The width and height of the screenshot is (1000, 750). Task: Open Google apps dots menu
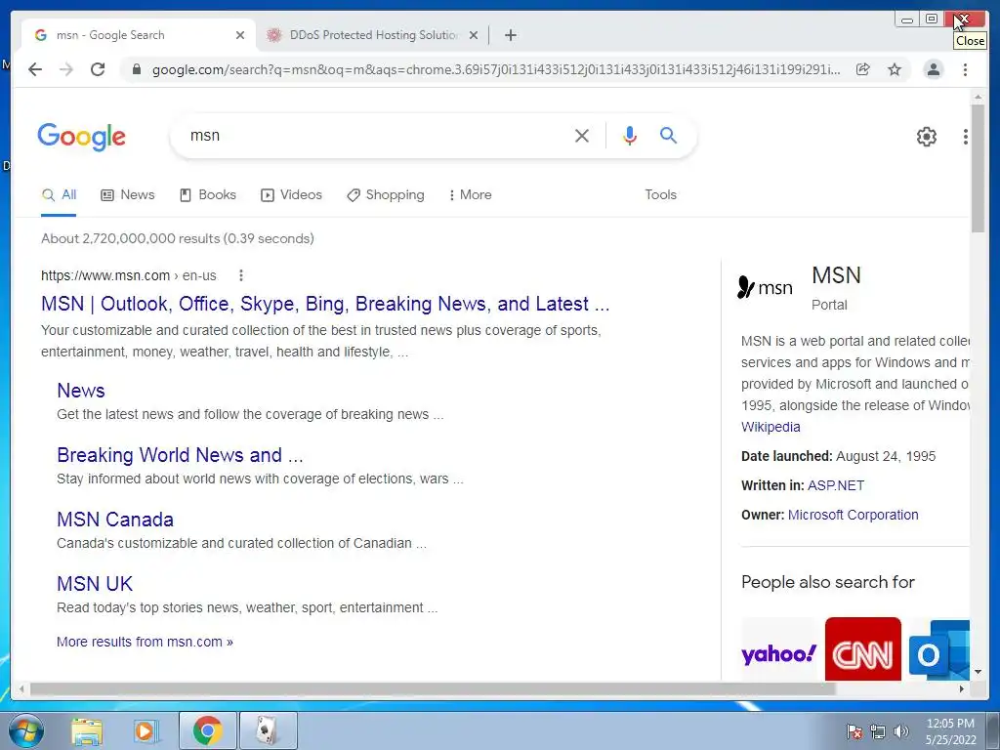pos(965,137)
